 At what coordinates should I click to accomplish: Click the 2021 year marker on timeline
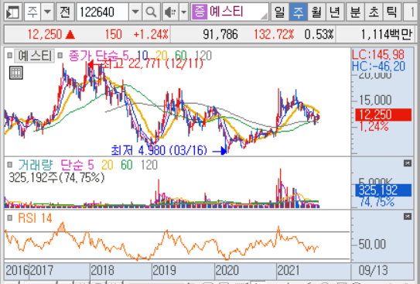[x=289, y=270]
